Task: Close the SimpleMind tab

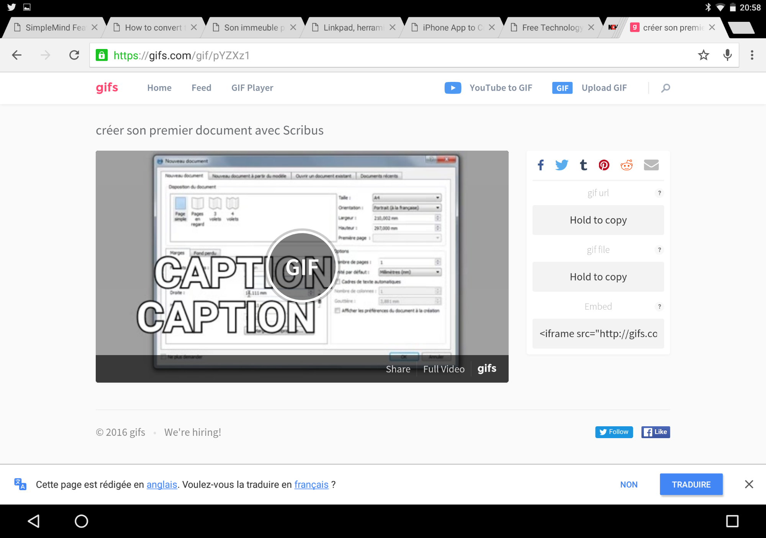Action: click(95, 28)
